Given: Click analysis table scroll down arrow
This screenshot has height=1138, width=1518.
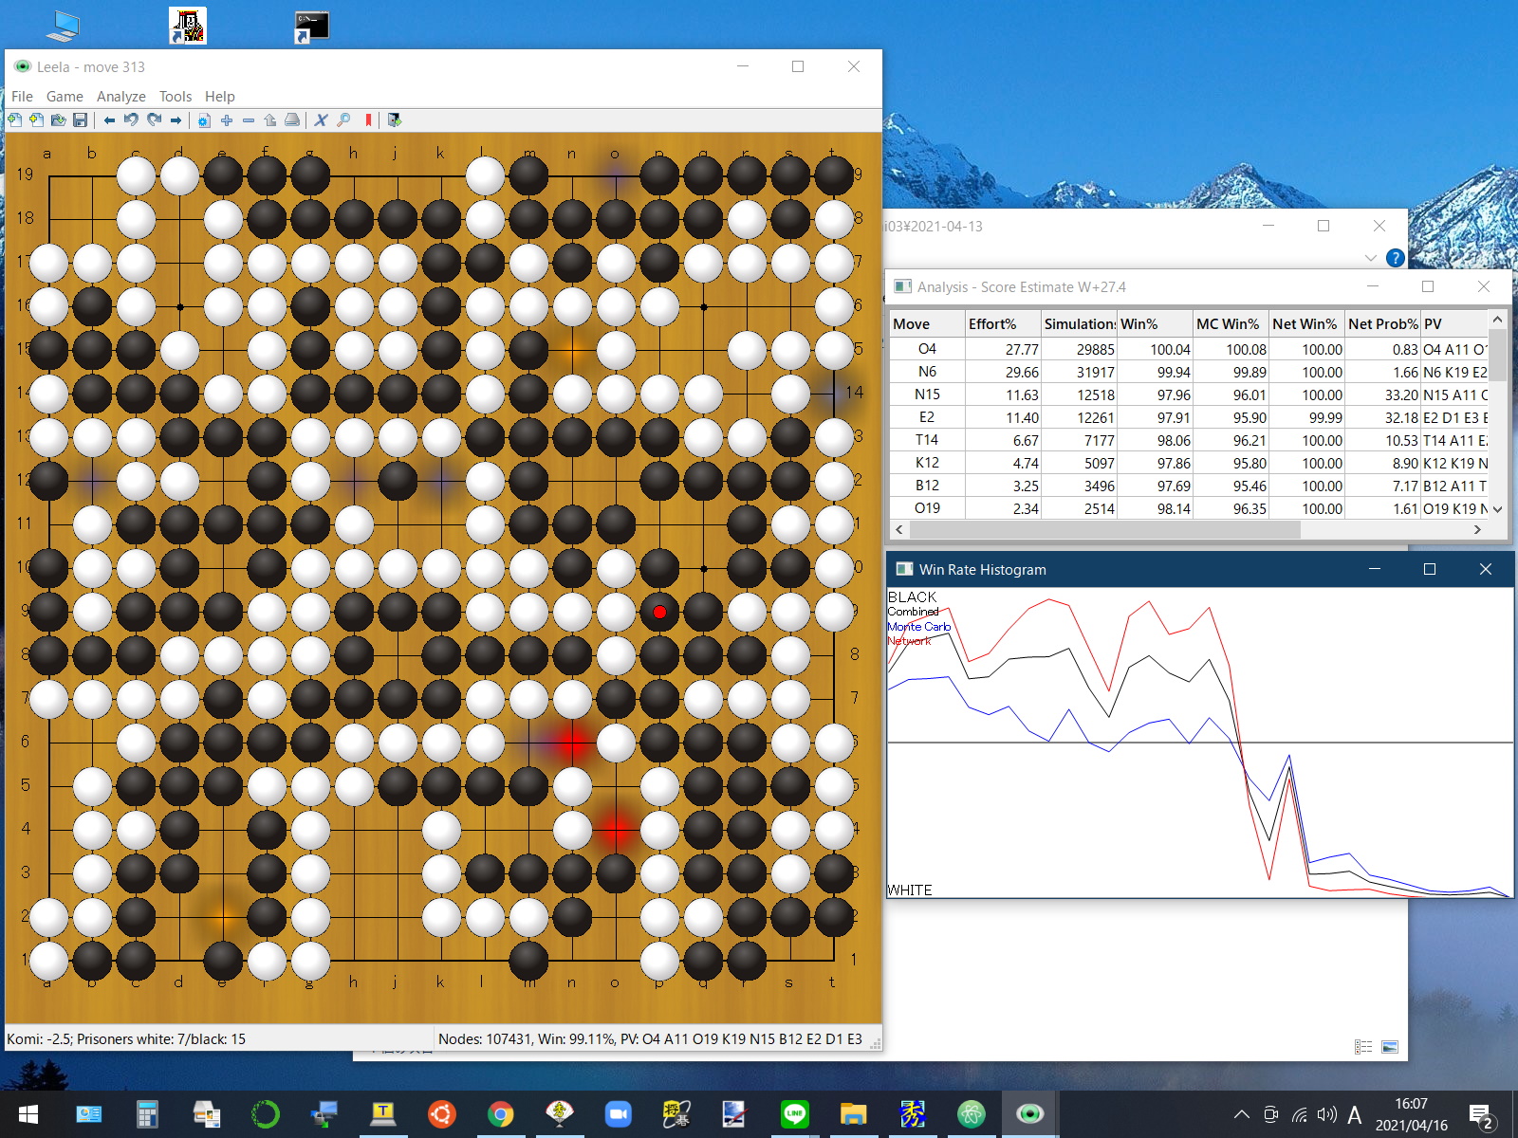Looking at the screenshot, I should click(x=1498, y=509).
